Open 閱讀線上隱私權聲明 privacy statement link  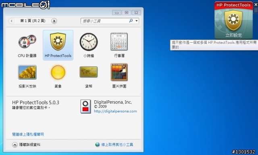point(28,135)
